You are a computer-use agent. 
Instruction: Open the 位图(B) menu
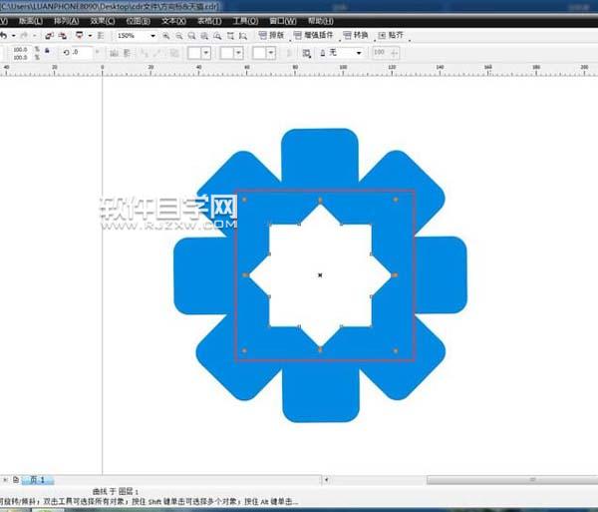pos(138,20)
